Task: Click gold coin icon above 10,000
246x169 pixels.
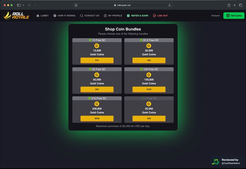Action: pyautogui.click(x=97, y=46)
